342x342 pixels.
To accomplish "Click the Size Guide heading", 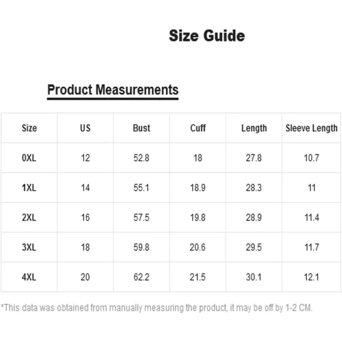I will click(x=207, y=36).
